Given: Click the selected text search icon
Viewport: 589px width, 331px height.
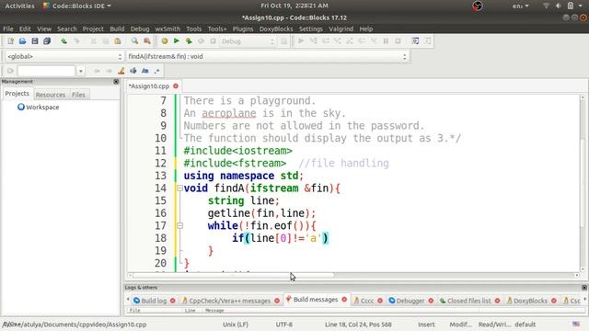Looking at the screenshot, I should [x=133, y=71].
